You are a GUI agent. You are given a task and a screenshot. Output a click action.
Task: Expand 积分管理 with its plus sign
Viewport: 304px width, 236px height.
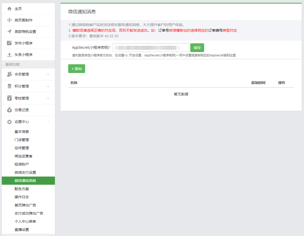(x=48, y=86)
